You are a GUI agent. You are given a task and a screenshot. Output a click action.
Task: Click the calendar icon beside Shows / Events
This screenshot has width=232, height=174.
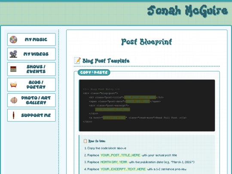click(x=13, y=69)
